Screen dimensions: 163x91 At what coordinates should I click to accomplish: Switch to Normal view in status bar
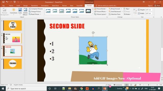pyautogui.click(x=127, y=85)
